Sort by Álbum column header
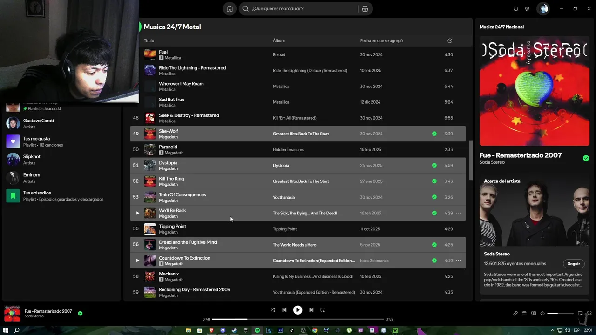The height and width of the screenshot is (335, 596). (279, 41)
